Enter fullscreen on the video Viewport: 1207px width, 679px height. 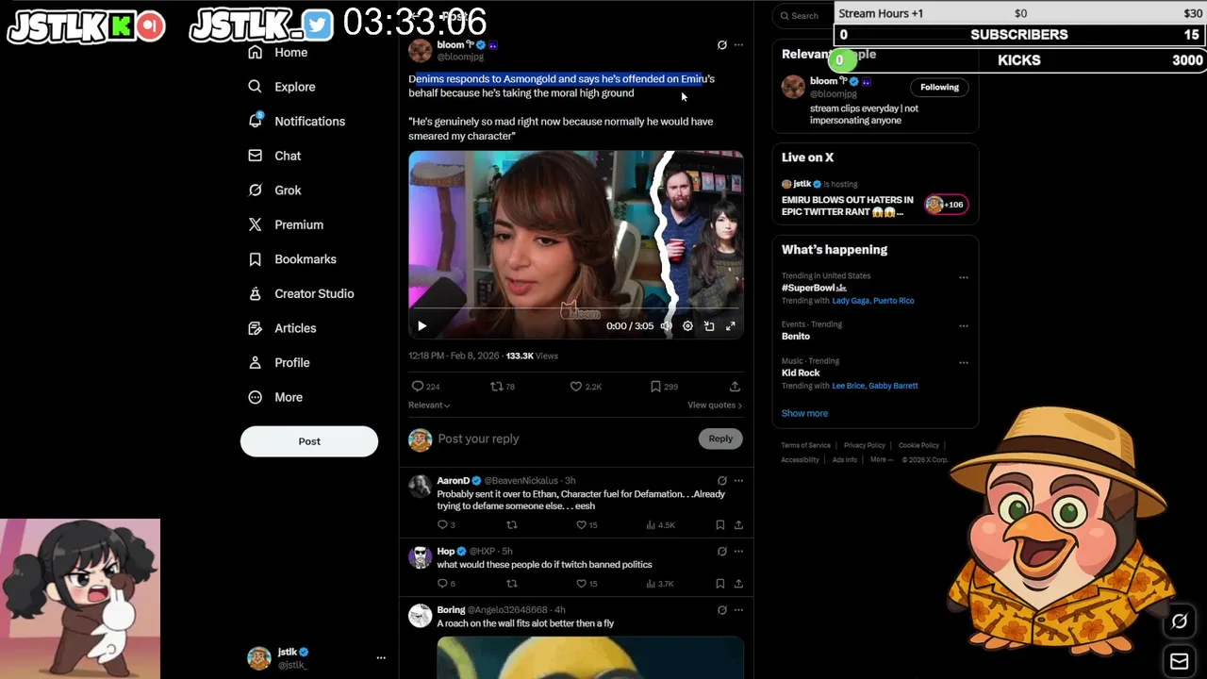[730, 326]
